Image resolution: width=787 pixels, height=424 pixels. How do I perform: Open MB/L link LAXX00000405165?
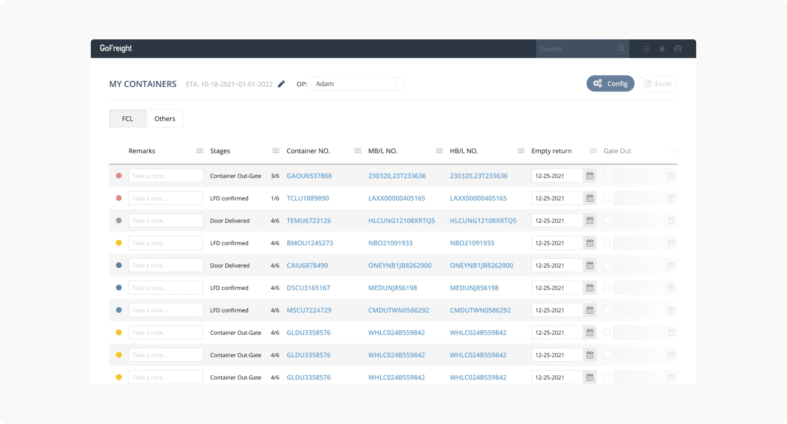396,198
